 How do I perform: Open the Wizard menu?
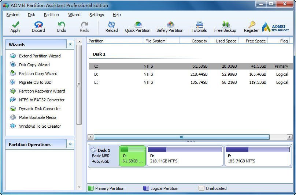point(74,15)
